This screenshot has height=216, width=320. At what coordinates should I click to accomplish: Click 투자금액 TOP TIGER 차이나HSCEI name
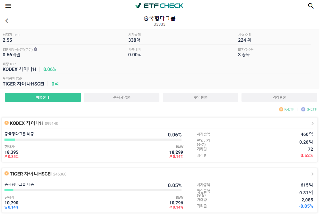[x=23, y=84]
